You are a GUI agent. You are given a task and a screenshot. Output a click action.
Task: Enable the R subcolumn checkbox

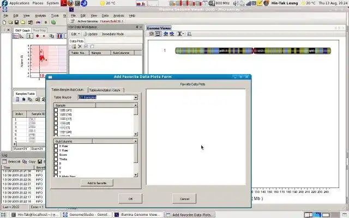click(x=56, y=163)
